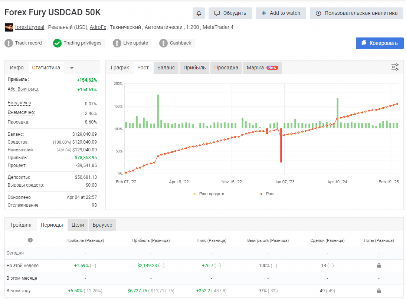The height and width of the screenshot is (299, 406).
Task: Click the Ежемесячно: label
Action: pyautogui.click(x=21, y=112)
